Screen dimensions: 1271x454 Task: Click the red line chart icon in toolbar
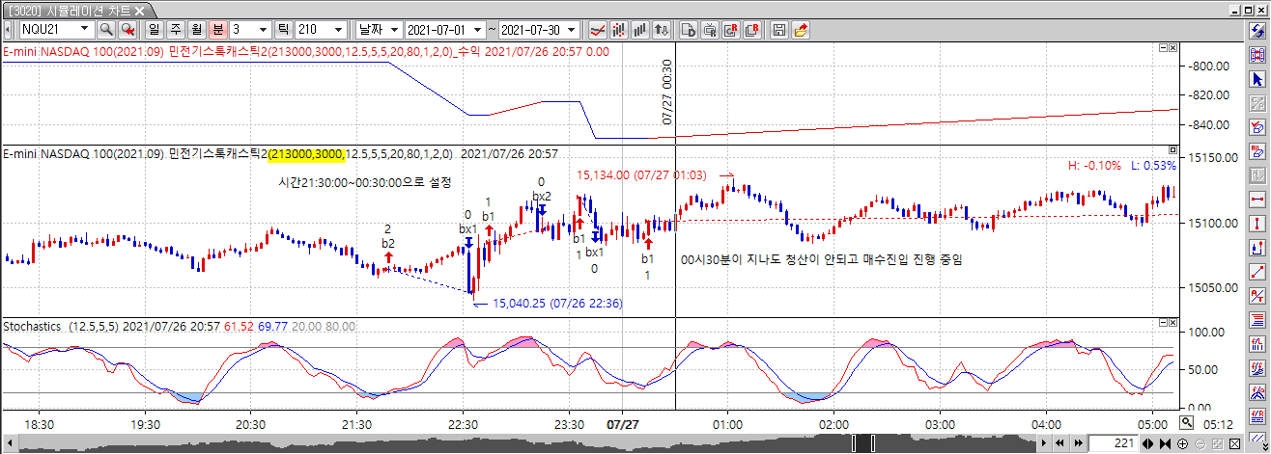[598, 30]
